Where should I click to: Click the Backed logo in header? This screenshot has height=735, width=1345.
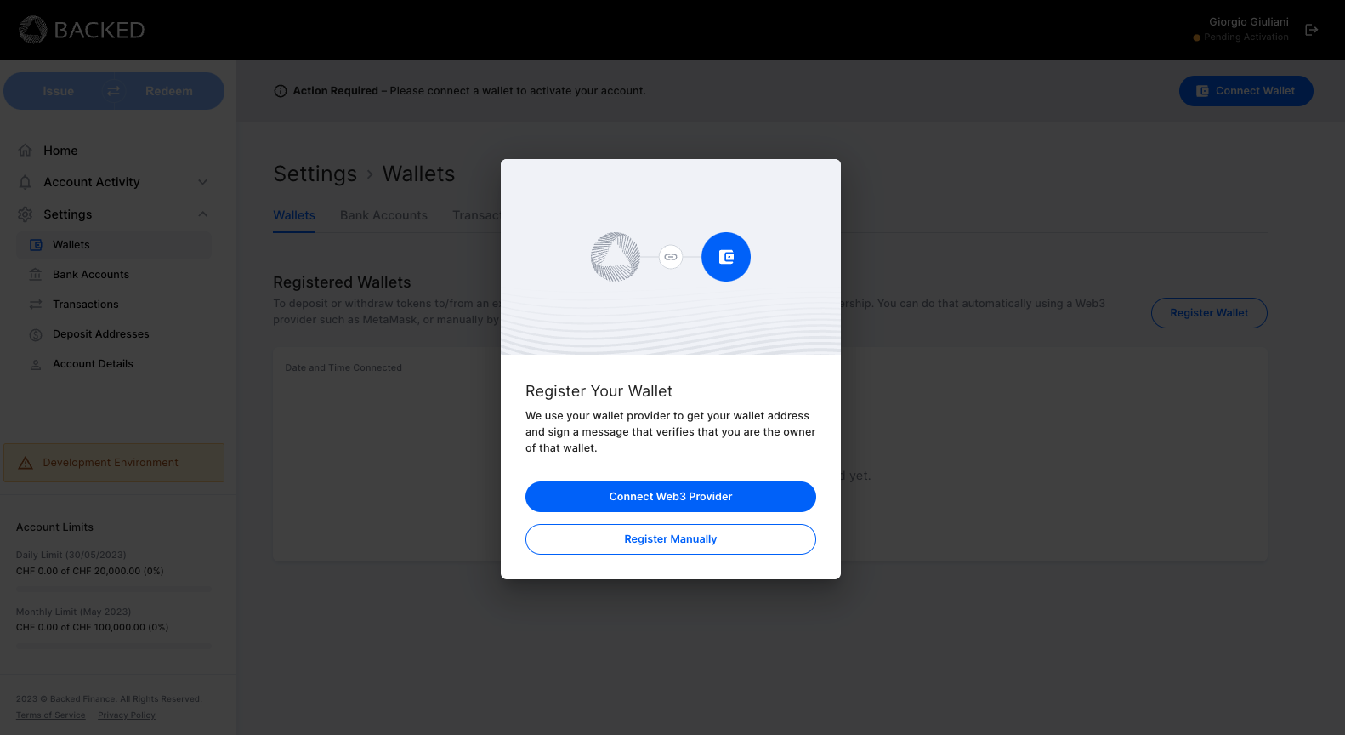pyautogui.click(x=82, y=30)
